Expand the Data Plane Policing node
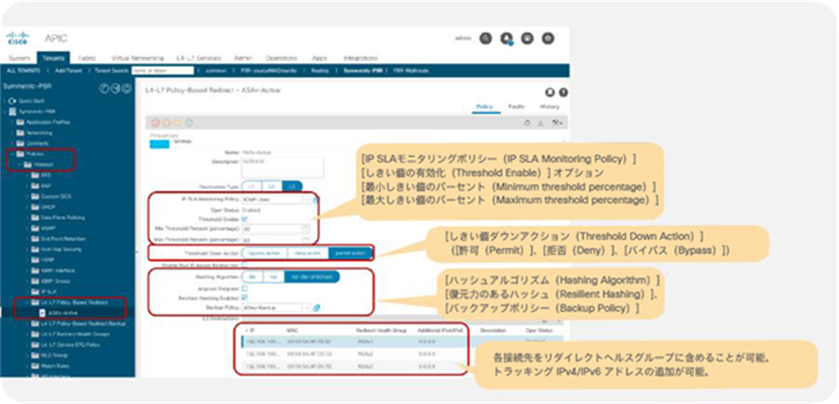 pos(26,218)
